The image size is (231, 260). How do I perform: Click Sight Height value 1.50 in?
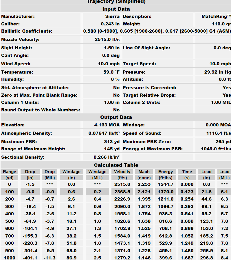(x=111, y=48)
